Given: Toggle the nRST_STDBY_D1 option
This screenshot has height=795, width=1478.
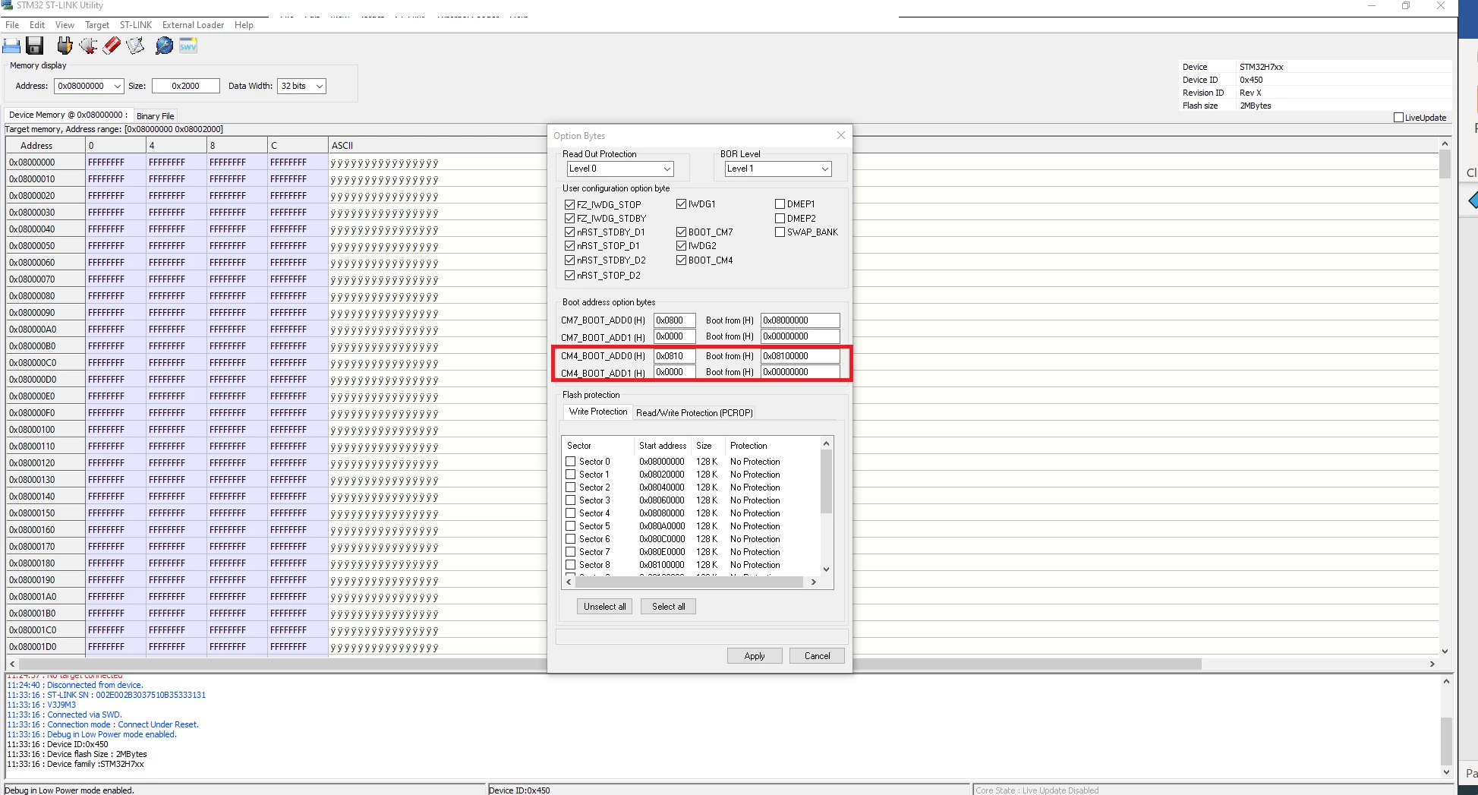Looking at the screenshot, I should 569,232.
